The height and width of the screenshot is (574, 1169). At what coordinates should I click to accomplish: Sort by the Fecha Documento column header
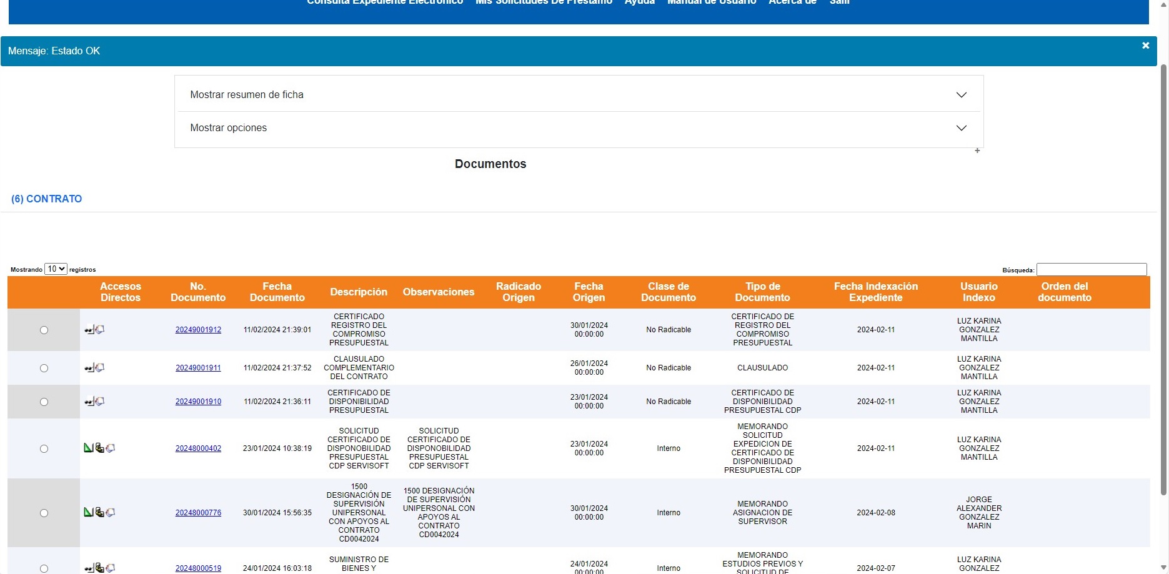tap(277, 292)
